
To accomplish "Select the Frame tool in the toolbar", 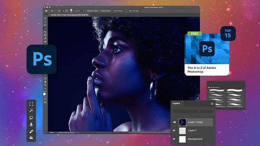I will pos(45,35).
